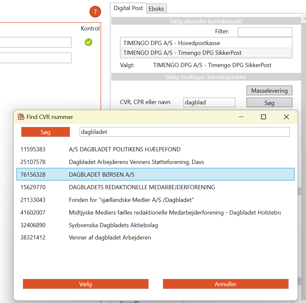Click the green Kontrol checkmark icon
The image size is (306, 303).
click(88, 42)
